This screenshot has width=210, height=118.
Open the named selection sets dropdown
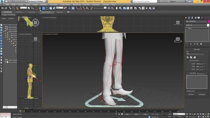tap(100, 8)
